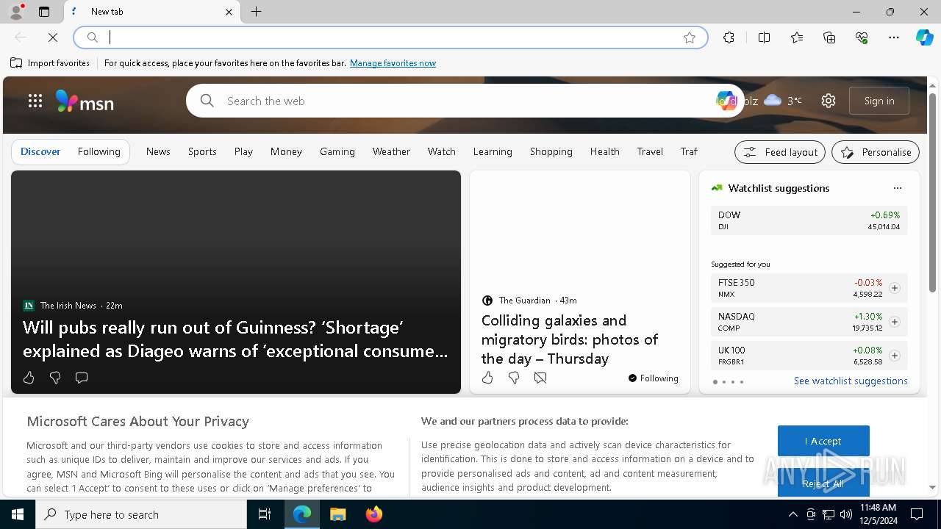The height and width of the screenshot is (529, 941).
Task: Add NASDAQ to watchlist
Action: click(x=895, y=322)
